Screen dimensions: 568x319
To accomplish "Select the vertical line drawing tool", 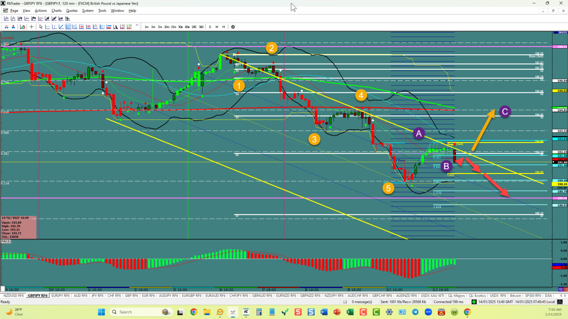I will click(54, 27).
